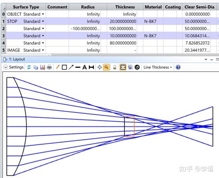This screenshot has width=219, height=178.
Task: Refresh the layout with the update icon
Action: tap(29, 67)
